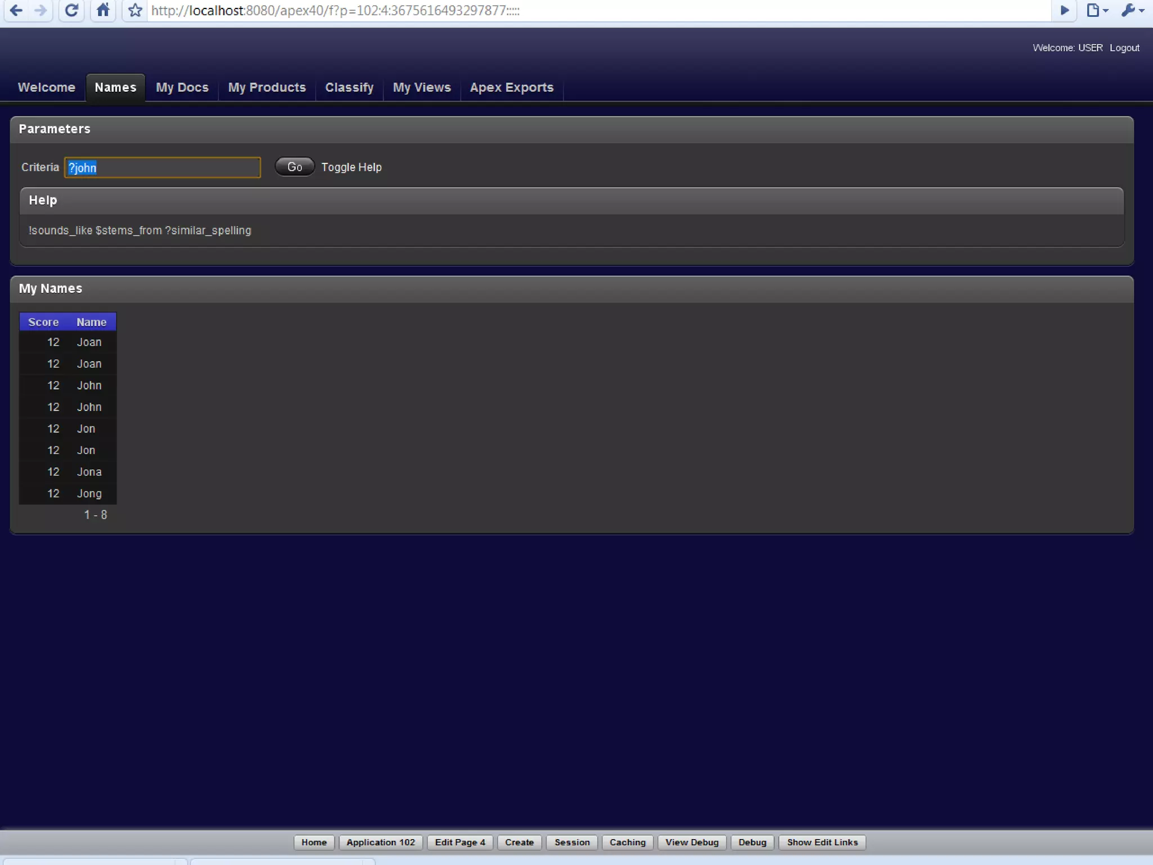
Task: Open the Classify tab
Action: (x=349, y=87)
